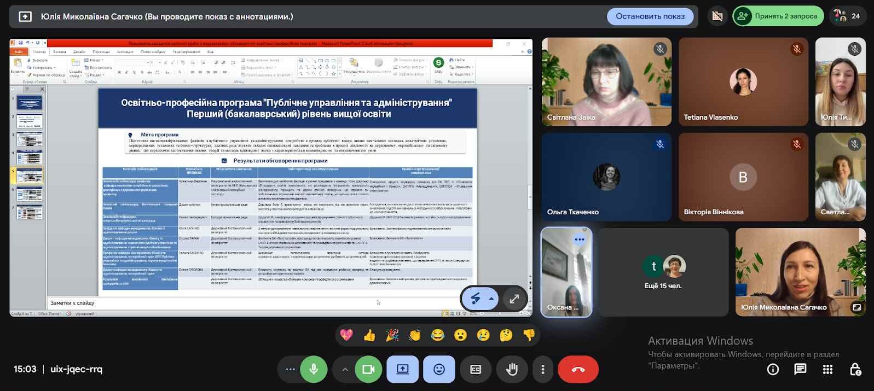Screen dimensions: 874x391
Task: Expand audio and video settings chevron
Action: click(345, 370)
